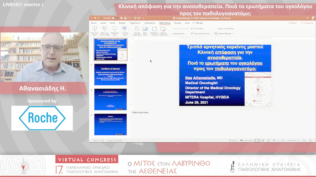Click the notes field 'Click to add notes'

(140, 112)
